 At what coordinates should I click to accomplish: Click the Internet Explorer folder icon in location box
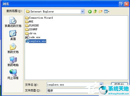[x=28, y=11]
